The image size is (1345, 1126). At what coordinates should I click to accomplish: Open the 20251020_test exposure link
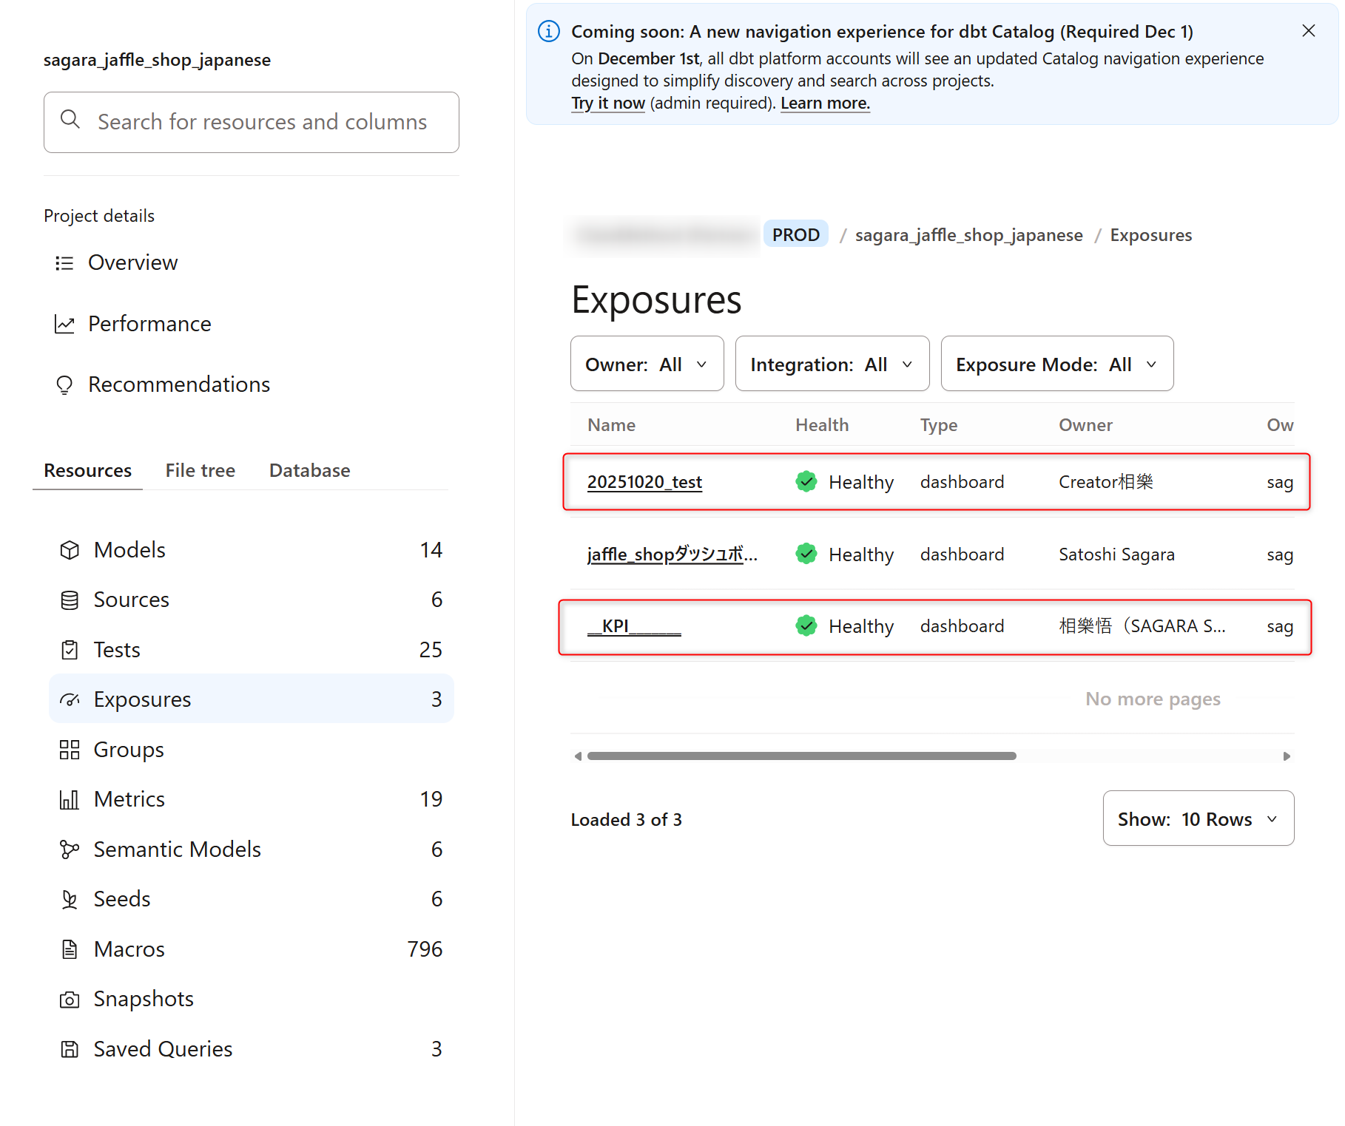tap(644, 482)
